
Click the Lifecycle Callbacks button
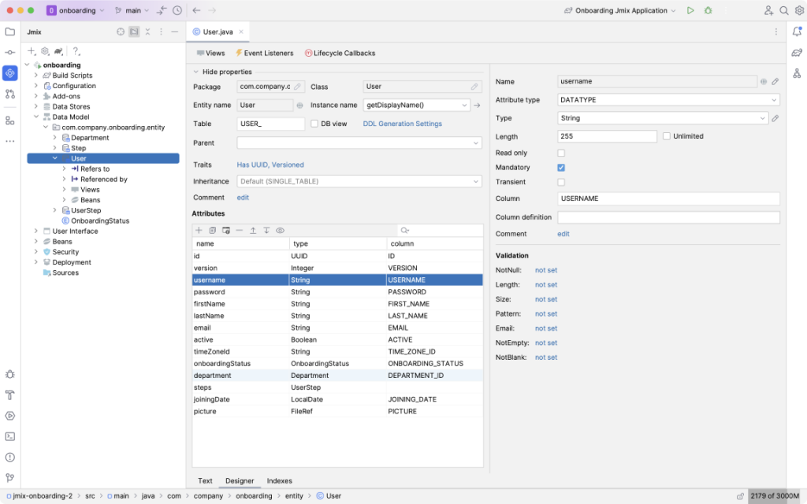coord(339,53)
